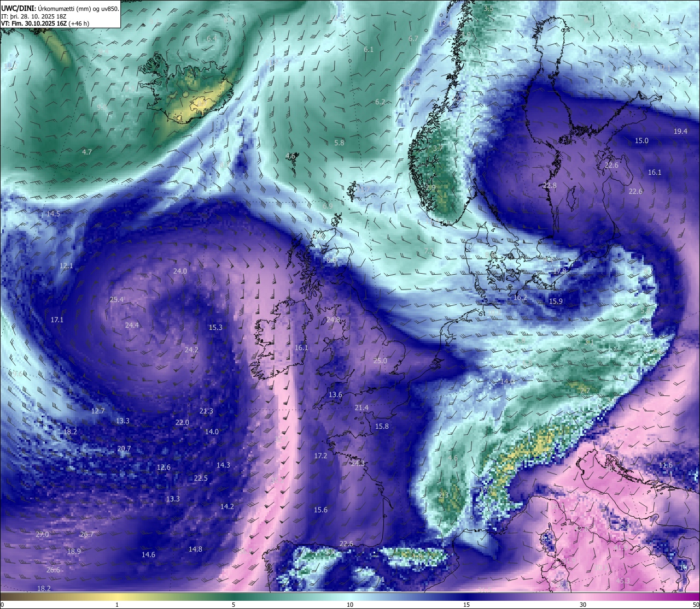The height and width of the screenshot is (609, 700).
Task: Click the 21.4 value on the map
Action: coord(361,407)
